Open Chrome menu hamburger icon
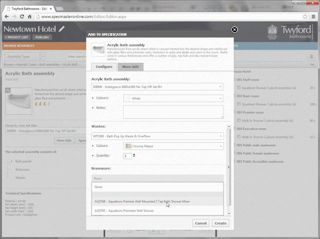Image resolution: width=320 pixels, height=239 pixels. pyautogui.click(x=313, y=17)
